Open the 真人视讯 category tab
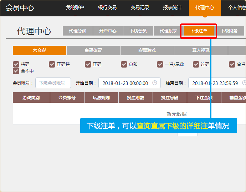The height and width of the screenshot is (192, 246). pos(201,50)
